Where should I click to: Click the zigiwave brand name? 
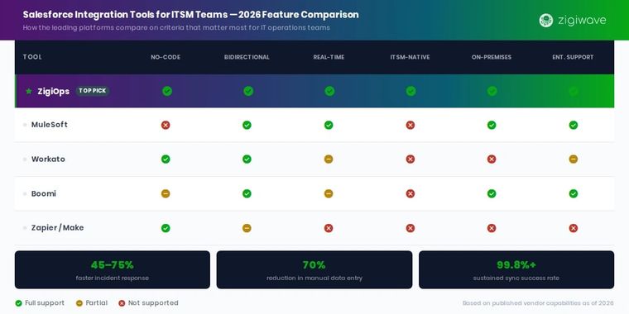[582, 21]
